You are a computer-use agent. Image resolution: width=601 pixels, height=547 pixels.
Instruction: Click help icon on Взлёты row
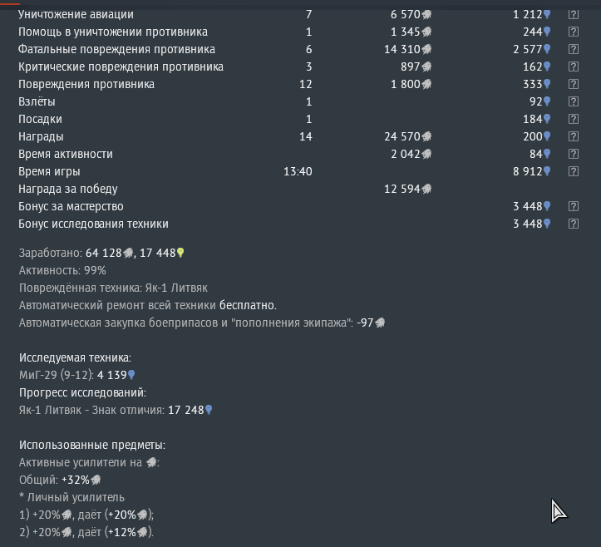click(x=573, y=102)
